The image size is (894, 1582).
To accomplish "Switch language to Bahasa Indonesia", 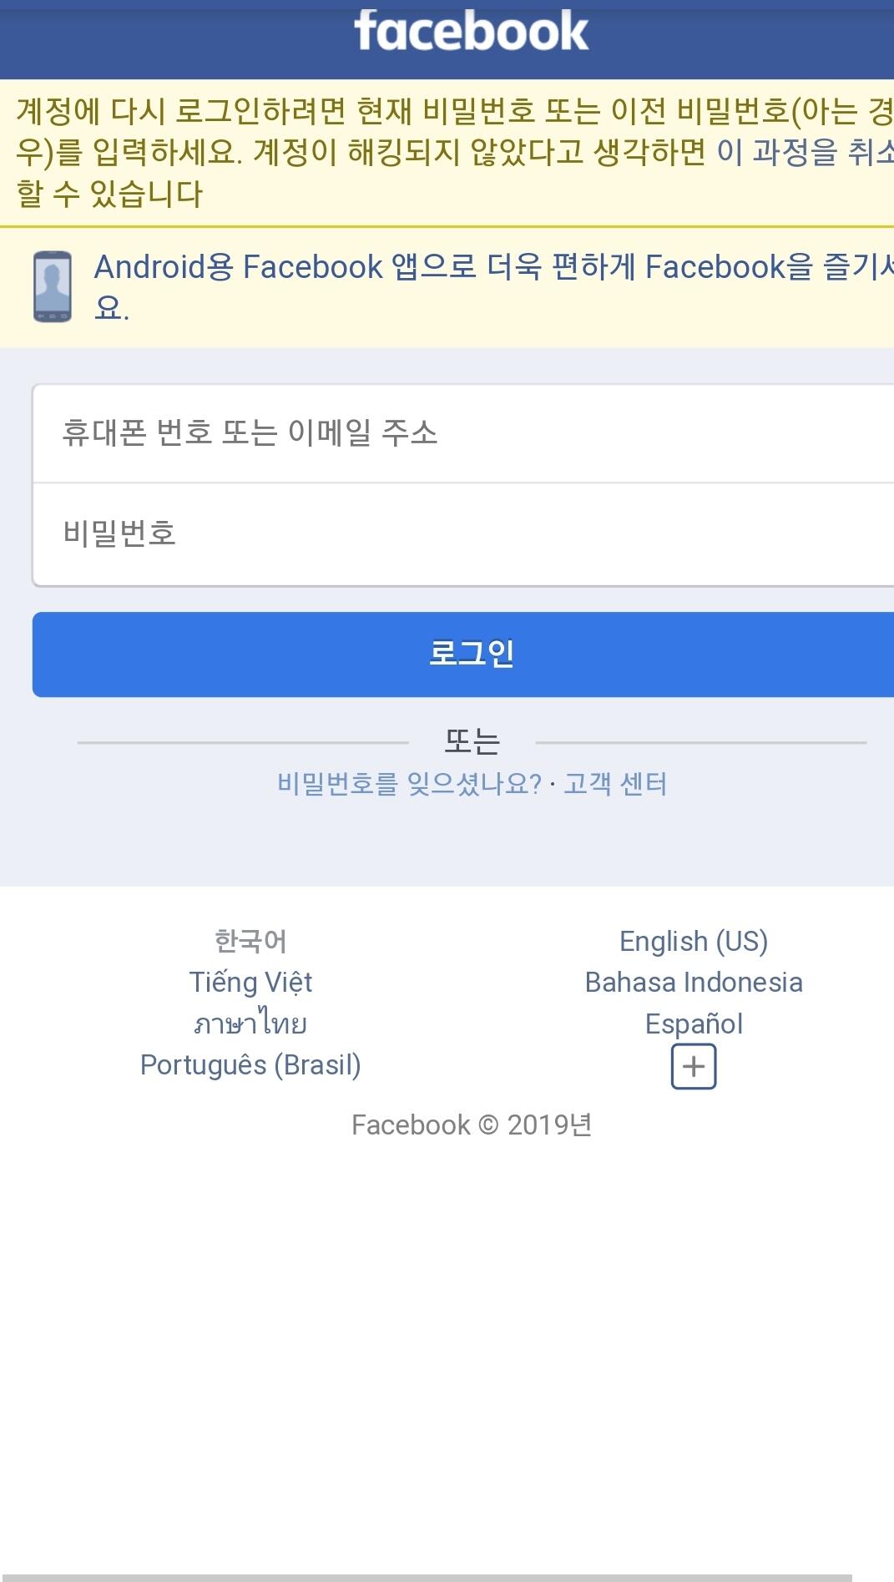I will coord(693,982).
